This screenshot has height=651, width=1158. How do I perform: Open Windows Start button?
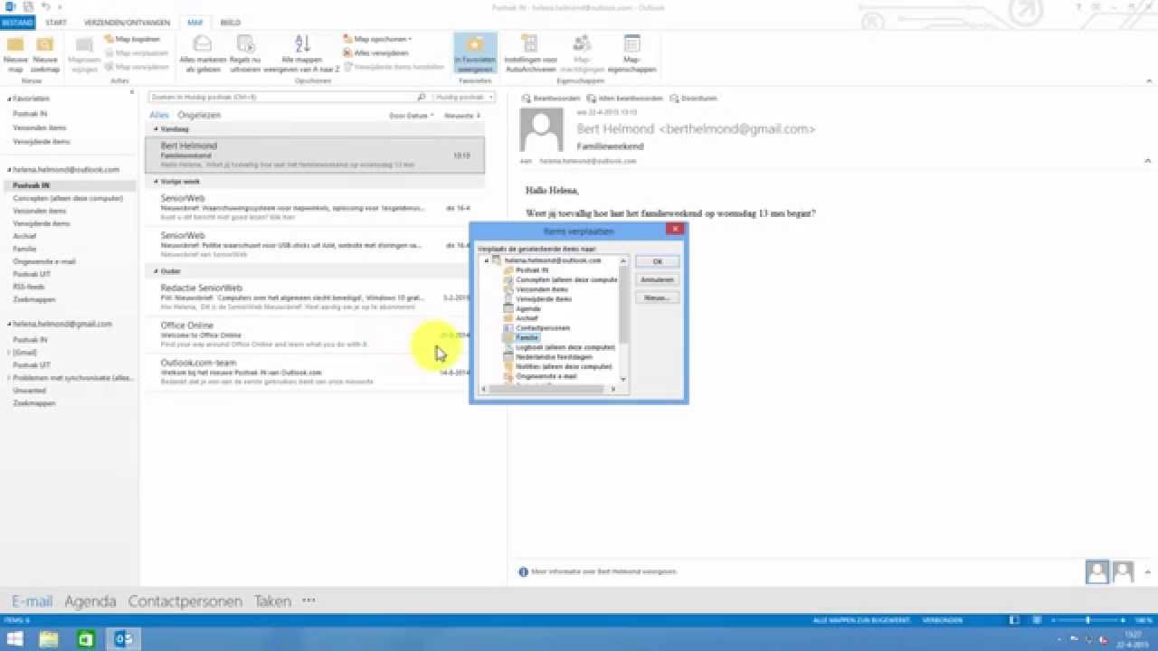point(15,639)
